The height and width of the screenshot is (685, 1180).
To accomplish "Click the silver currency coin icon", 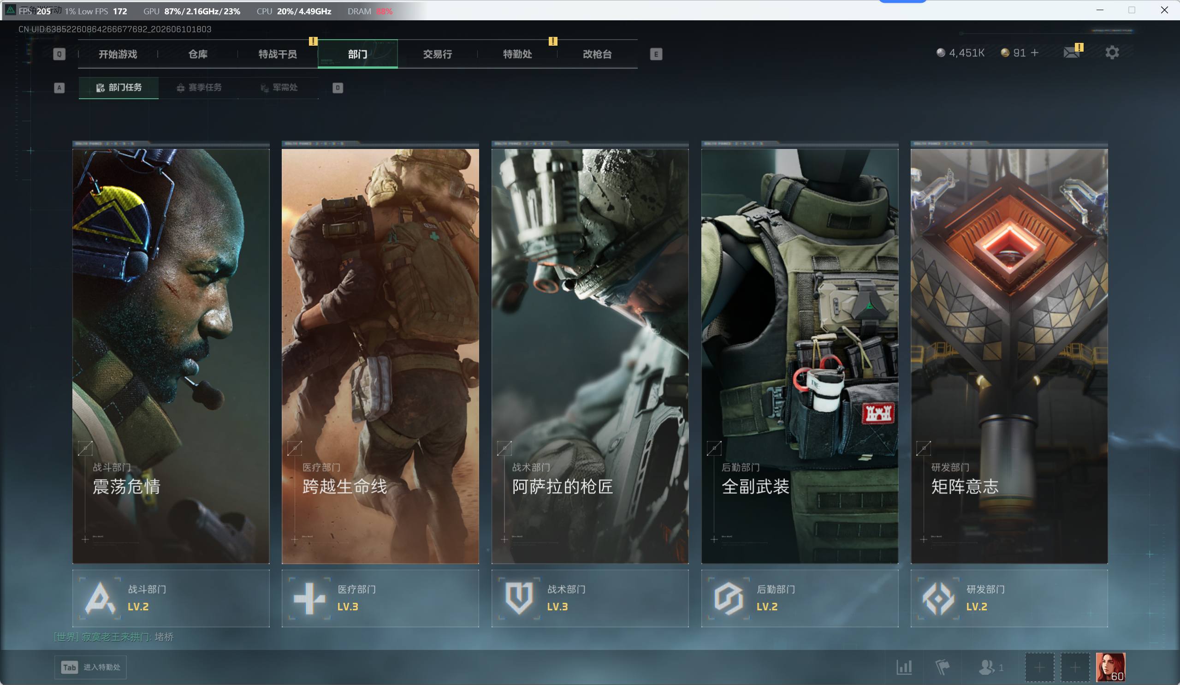I will 940,53.
